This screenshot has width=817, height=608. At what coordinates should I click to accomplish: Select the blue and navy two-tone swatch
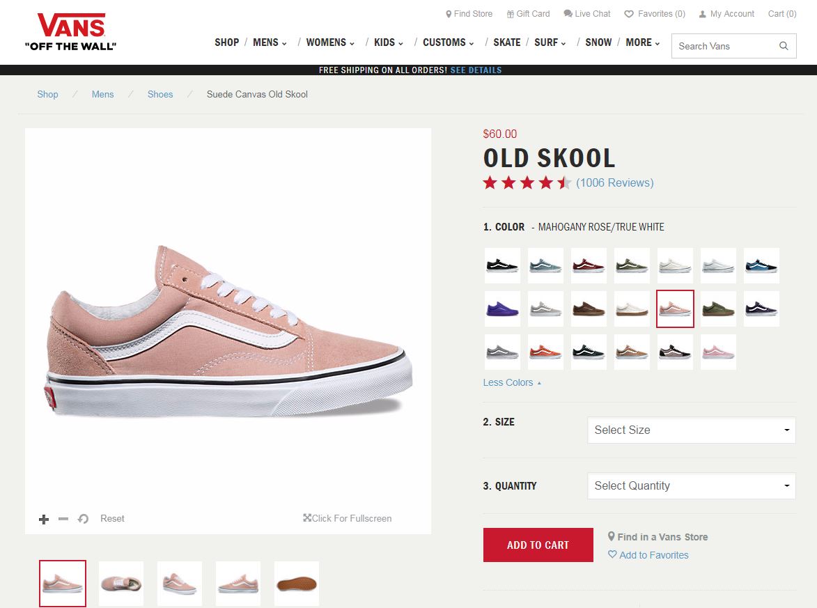click(x=761, y=266)
